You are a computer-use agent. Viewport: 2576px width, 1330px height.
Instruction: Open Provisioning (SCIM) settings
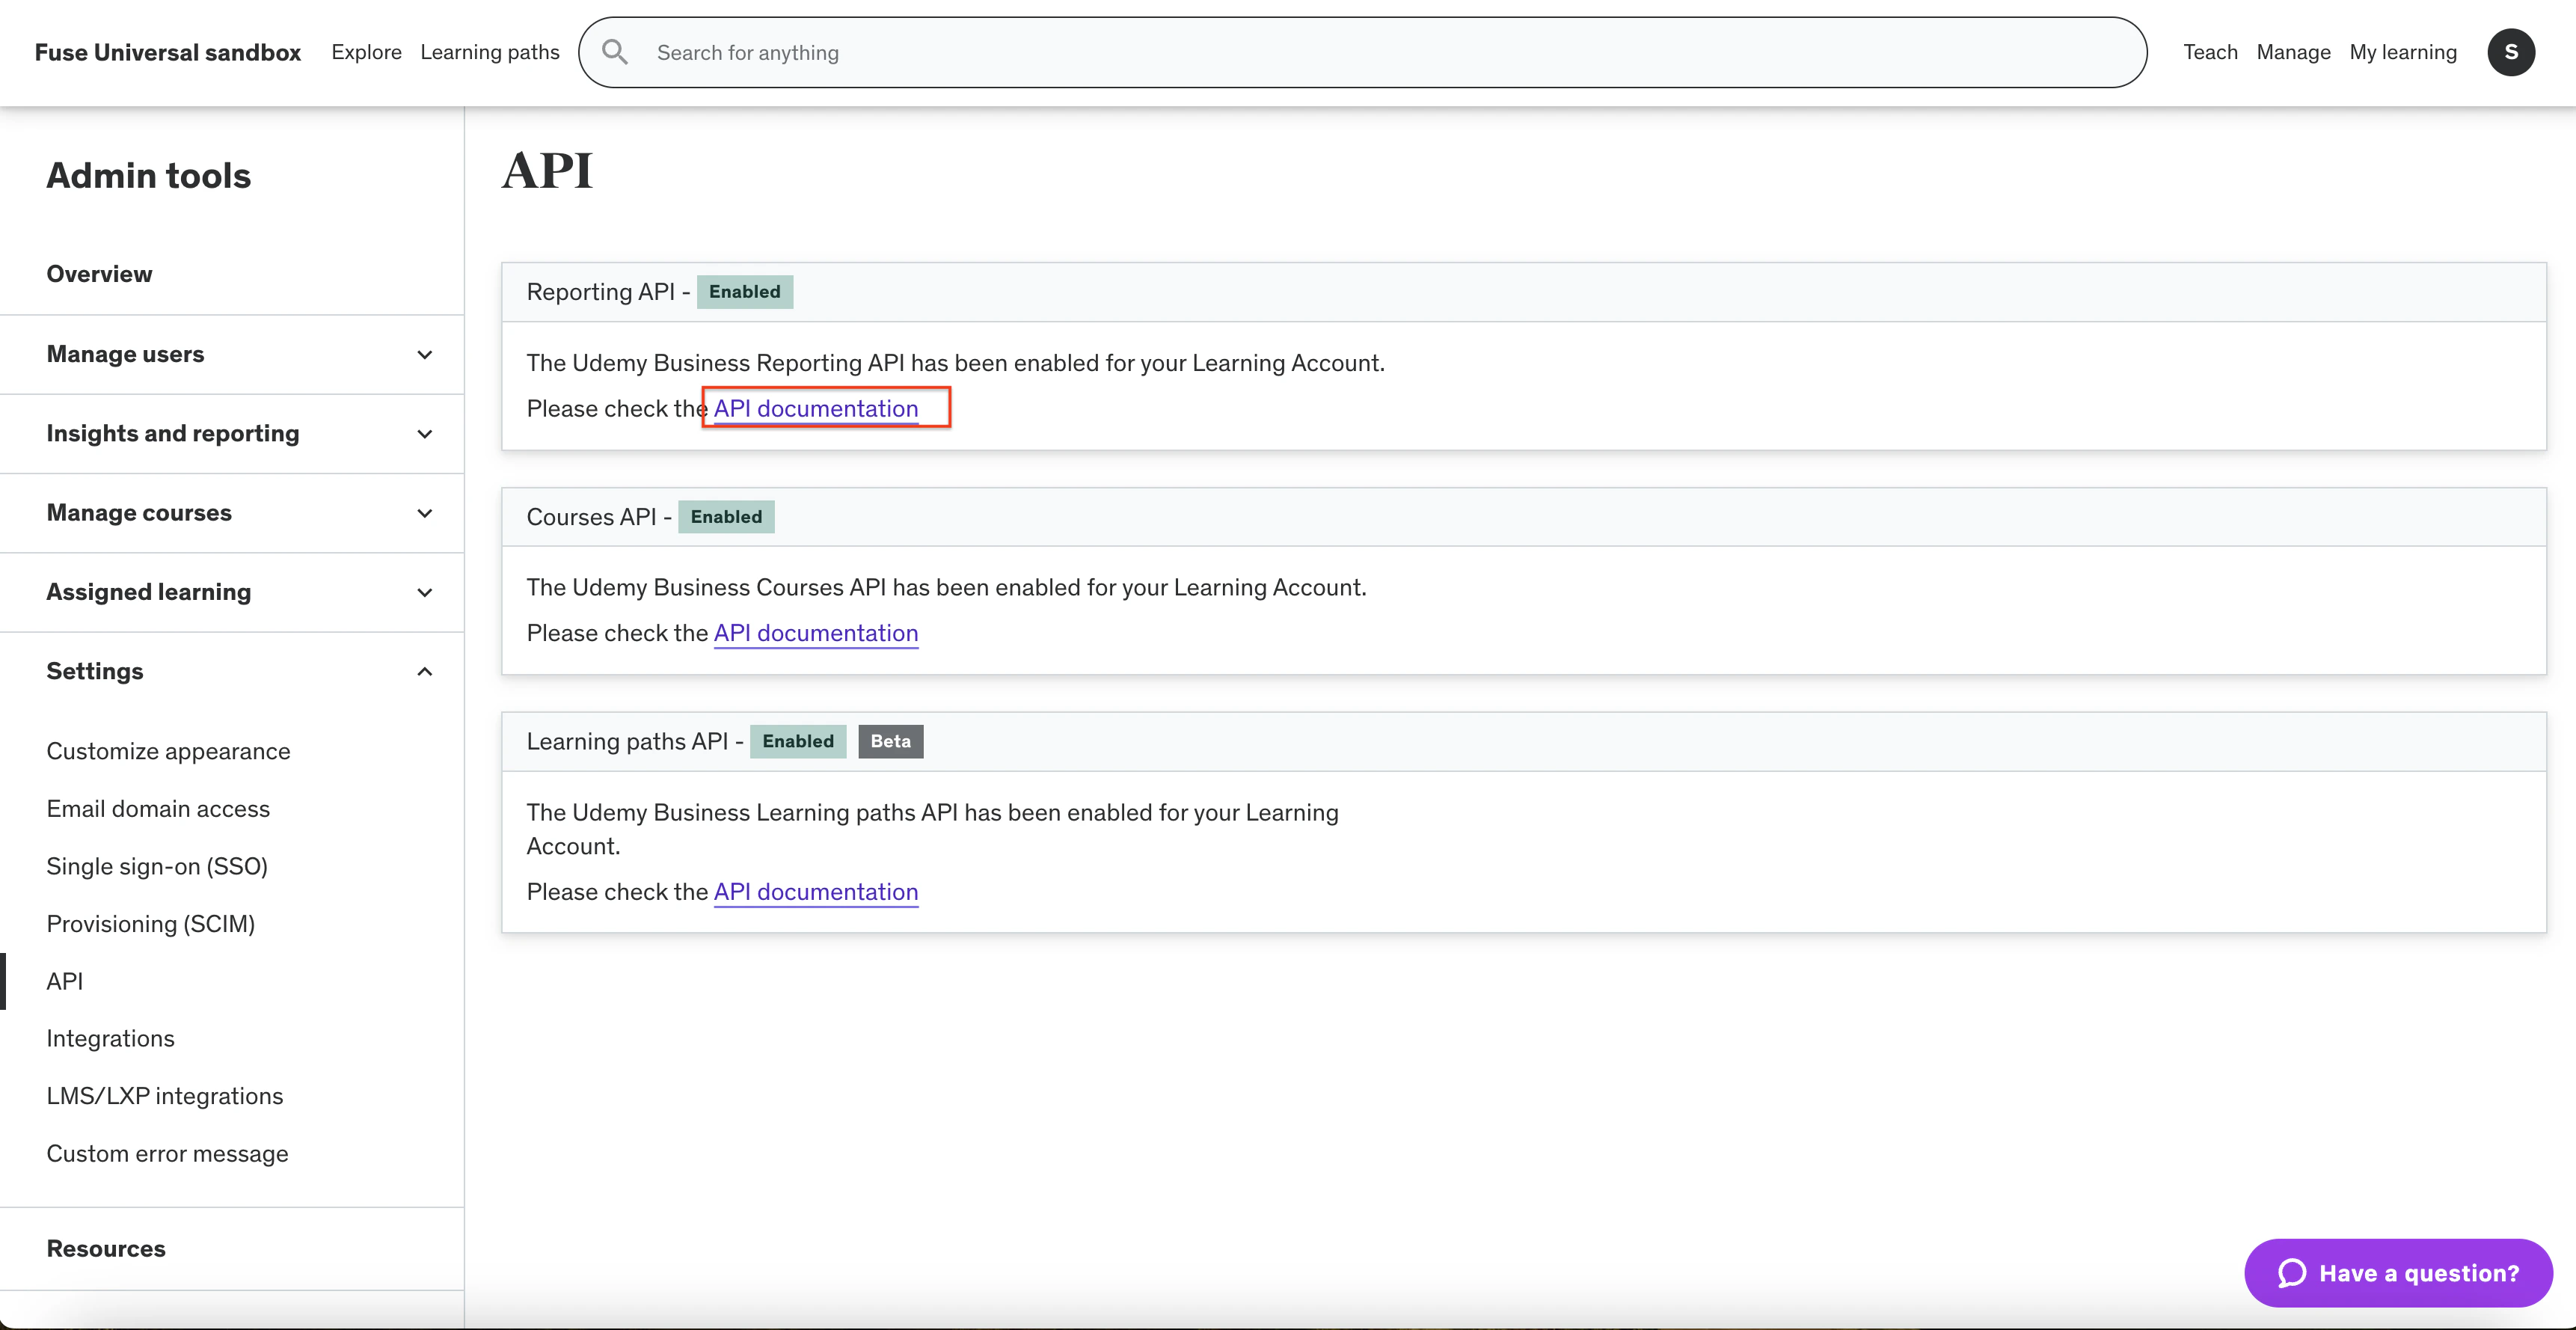(150, 924)
